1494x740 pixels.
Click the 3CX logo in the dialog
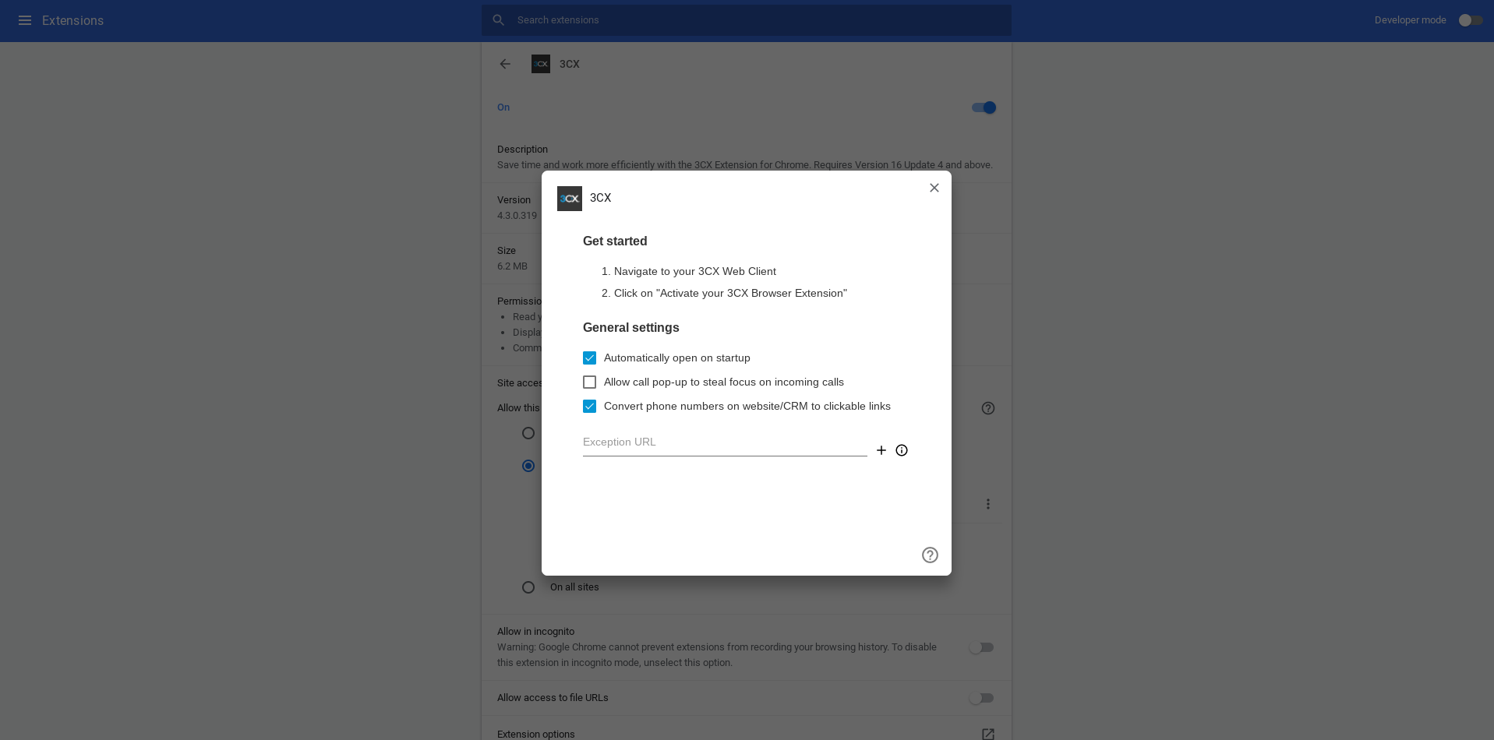570,199
